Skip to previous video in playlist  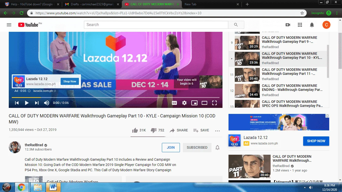[x=17, y=103]
